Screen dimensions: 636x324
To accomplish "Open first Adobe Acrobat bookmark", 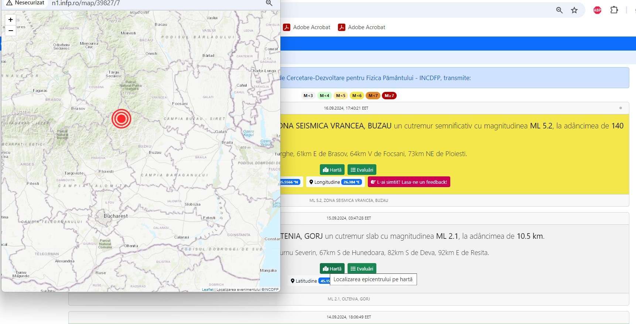I will [x=307, y=27].
